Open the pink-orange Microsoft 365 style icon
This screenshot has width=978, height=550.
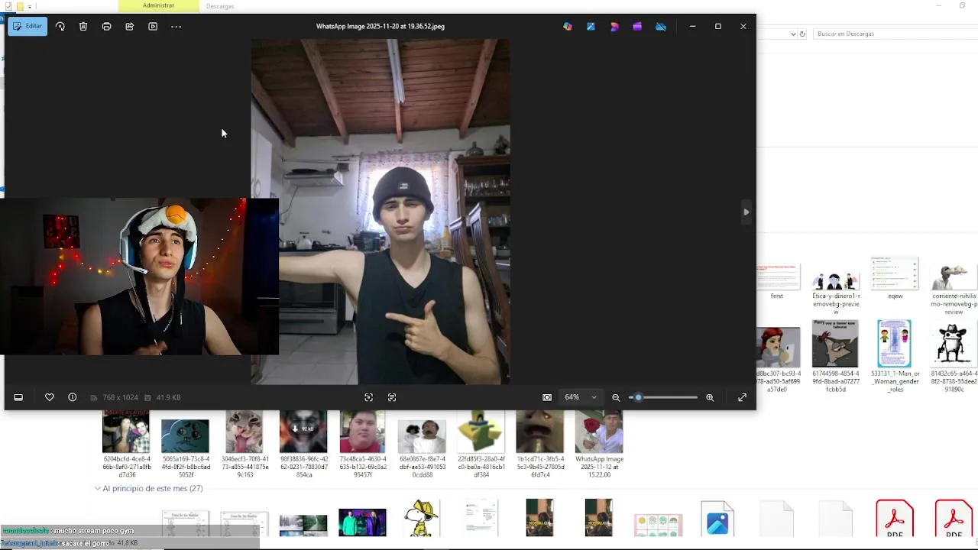click(614, 26)
